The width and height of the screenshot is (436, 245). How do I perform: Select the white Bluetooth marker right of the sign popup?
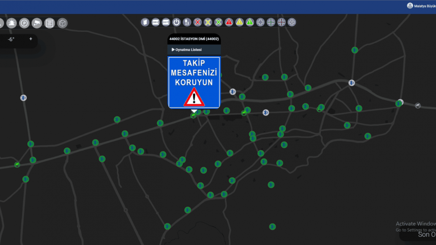click(x=233, y=92)
